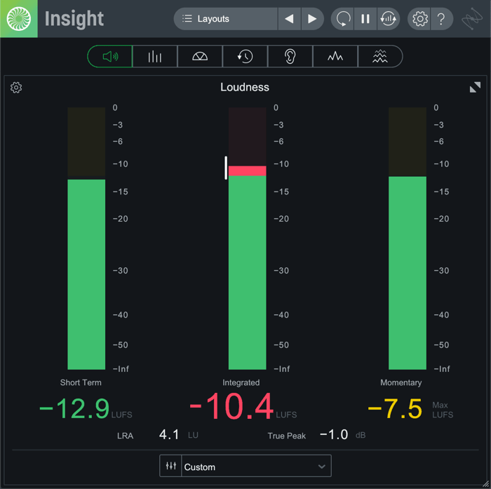Image resolution: width=491 pixels, height=489 pixels.
Task: Expand the Loudness panel to full view
Action: click(475, 87)
